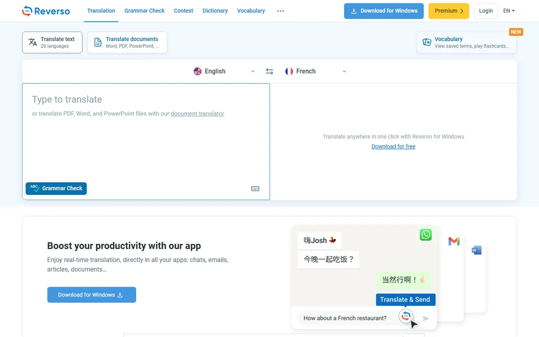Open the Vocabulary saved terms card
The width and height of the screenshot is (539, 337).
click(x=466, y=42)
